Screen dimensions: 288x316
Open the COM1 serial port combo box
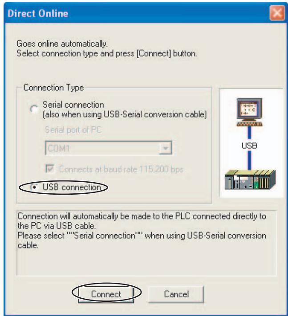pyautogui.click(x=109, y=148)
